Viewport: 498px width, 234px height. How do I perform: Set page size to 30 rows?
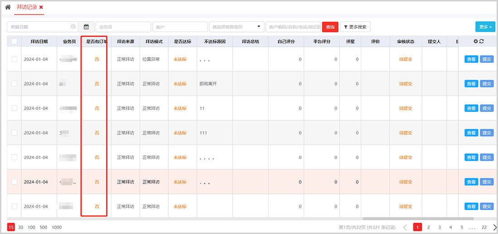click(x=20, y=227)
